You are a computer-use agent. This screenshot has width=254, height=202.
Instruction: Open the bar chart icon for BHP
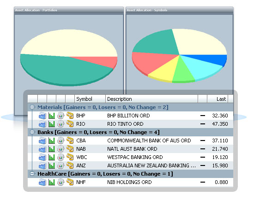coord(52,116)
